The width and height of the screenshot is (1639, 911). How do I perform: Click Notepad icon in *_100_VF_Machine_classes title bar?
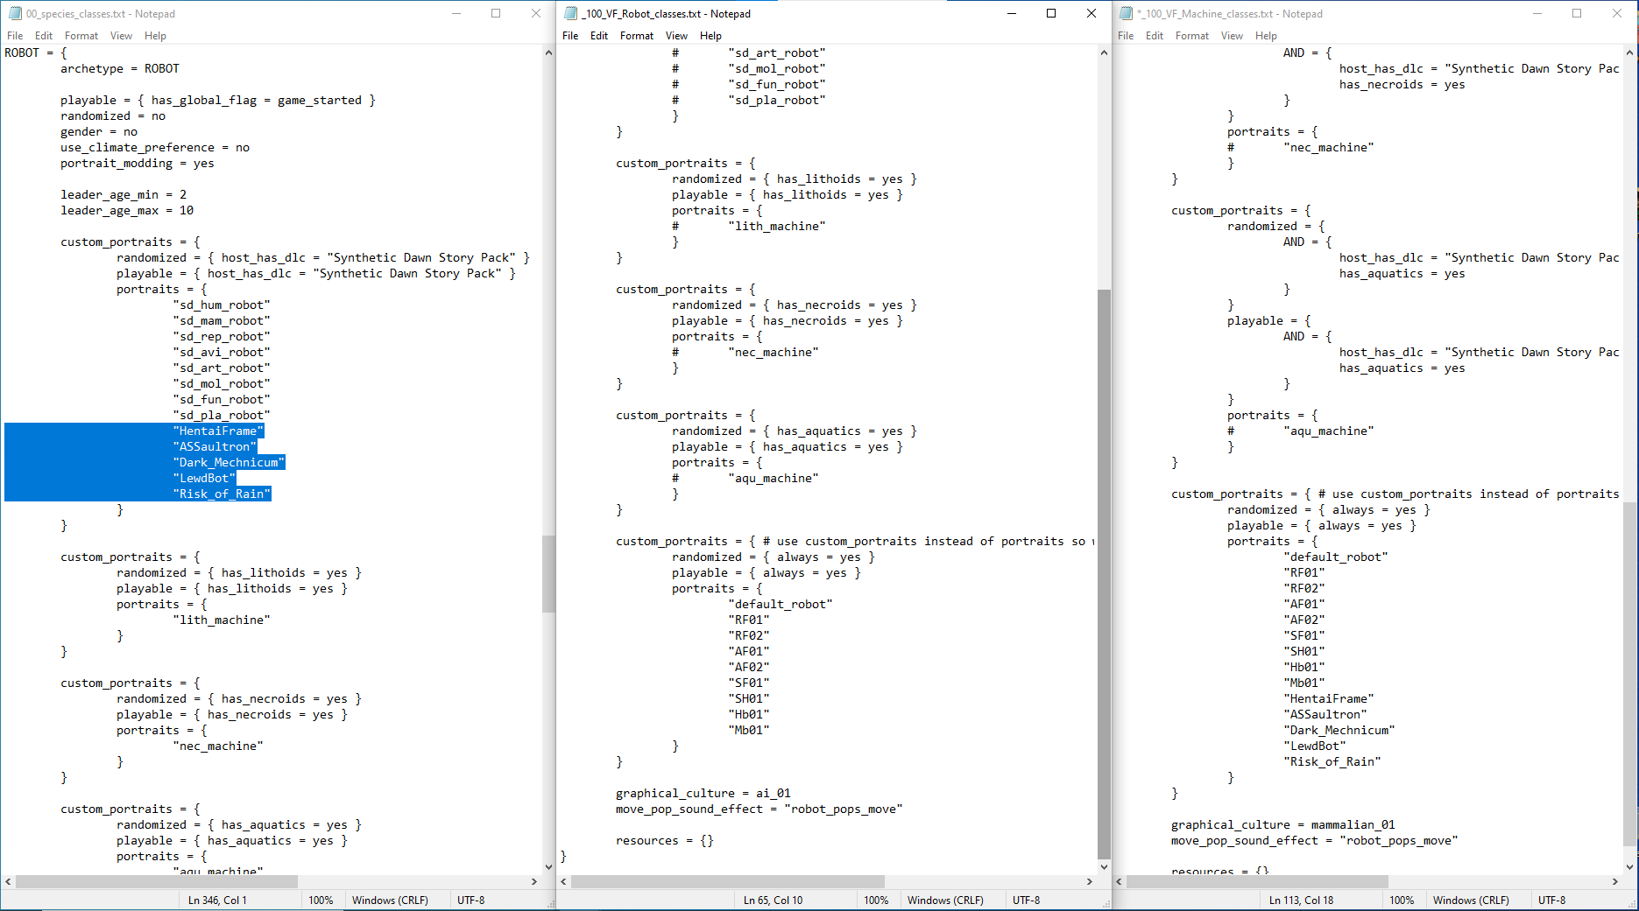[x=1126, y=13]
